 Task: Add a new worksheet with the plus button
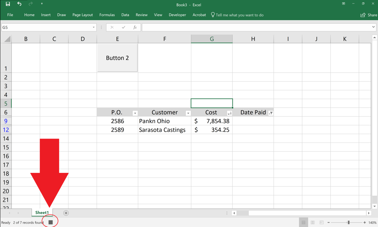(66, 213)
